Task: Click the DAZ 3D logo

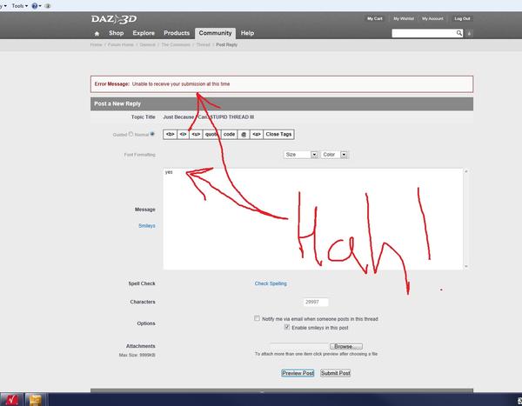Action: pyautogui.click(x=114, y=19)
